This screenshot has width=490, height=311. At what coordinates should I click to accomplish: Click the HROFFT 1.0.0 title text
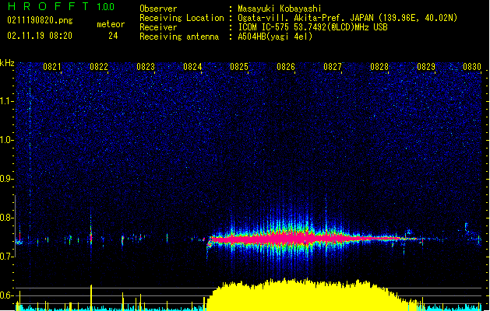pos(61,6)
